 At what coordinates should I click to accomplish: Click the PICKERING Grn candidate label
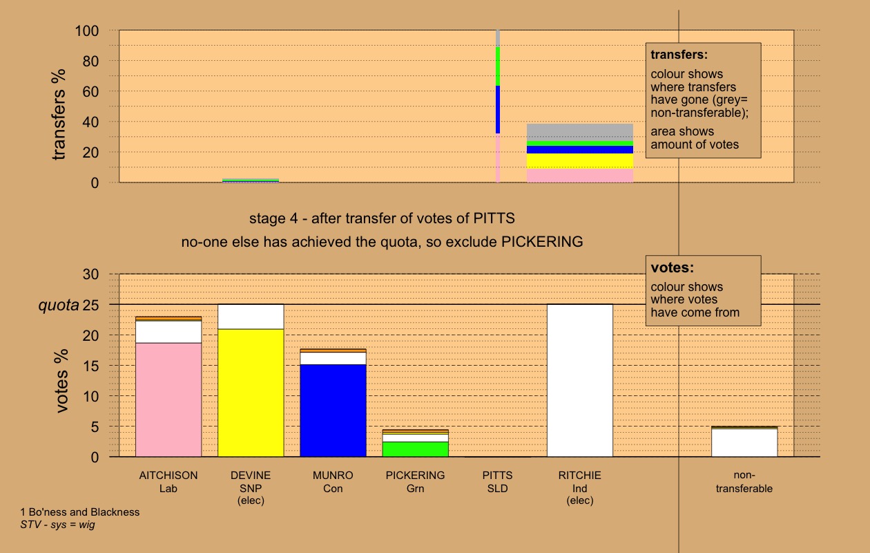tap(415, 482)
